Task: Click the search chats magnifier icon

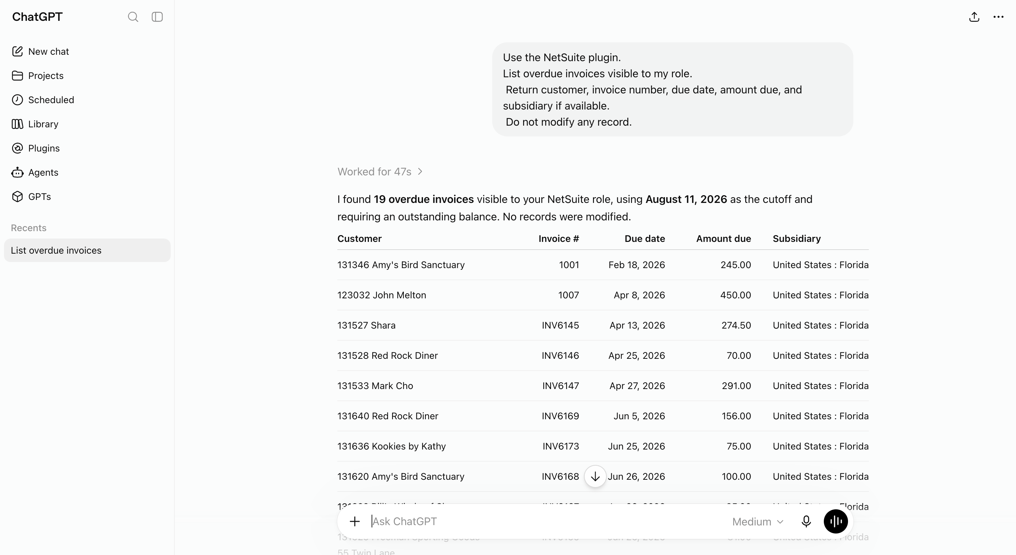Action: point(133,16)
